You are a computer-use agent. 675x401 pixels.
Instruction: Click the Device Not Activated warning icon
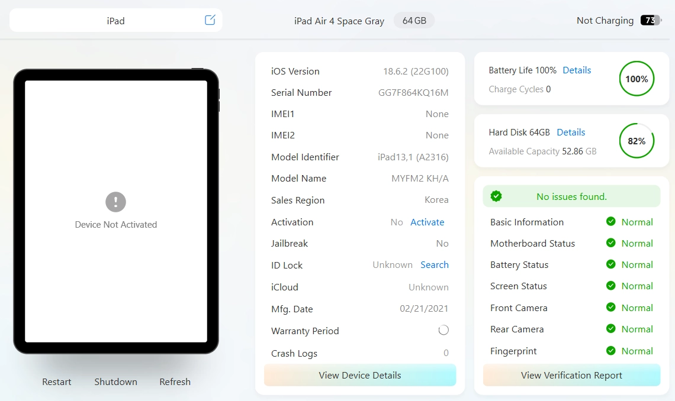pos(116,202)
